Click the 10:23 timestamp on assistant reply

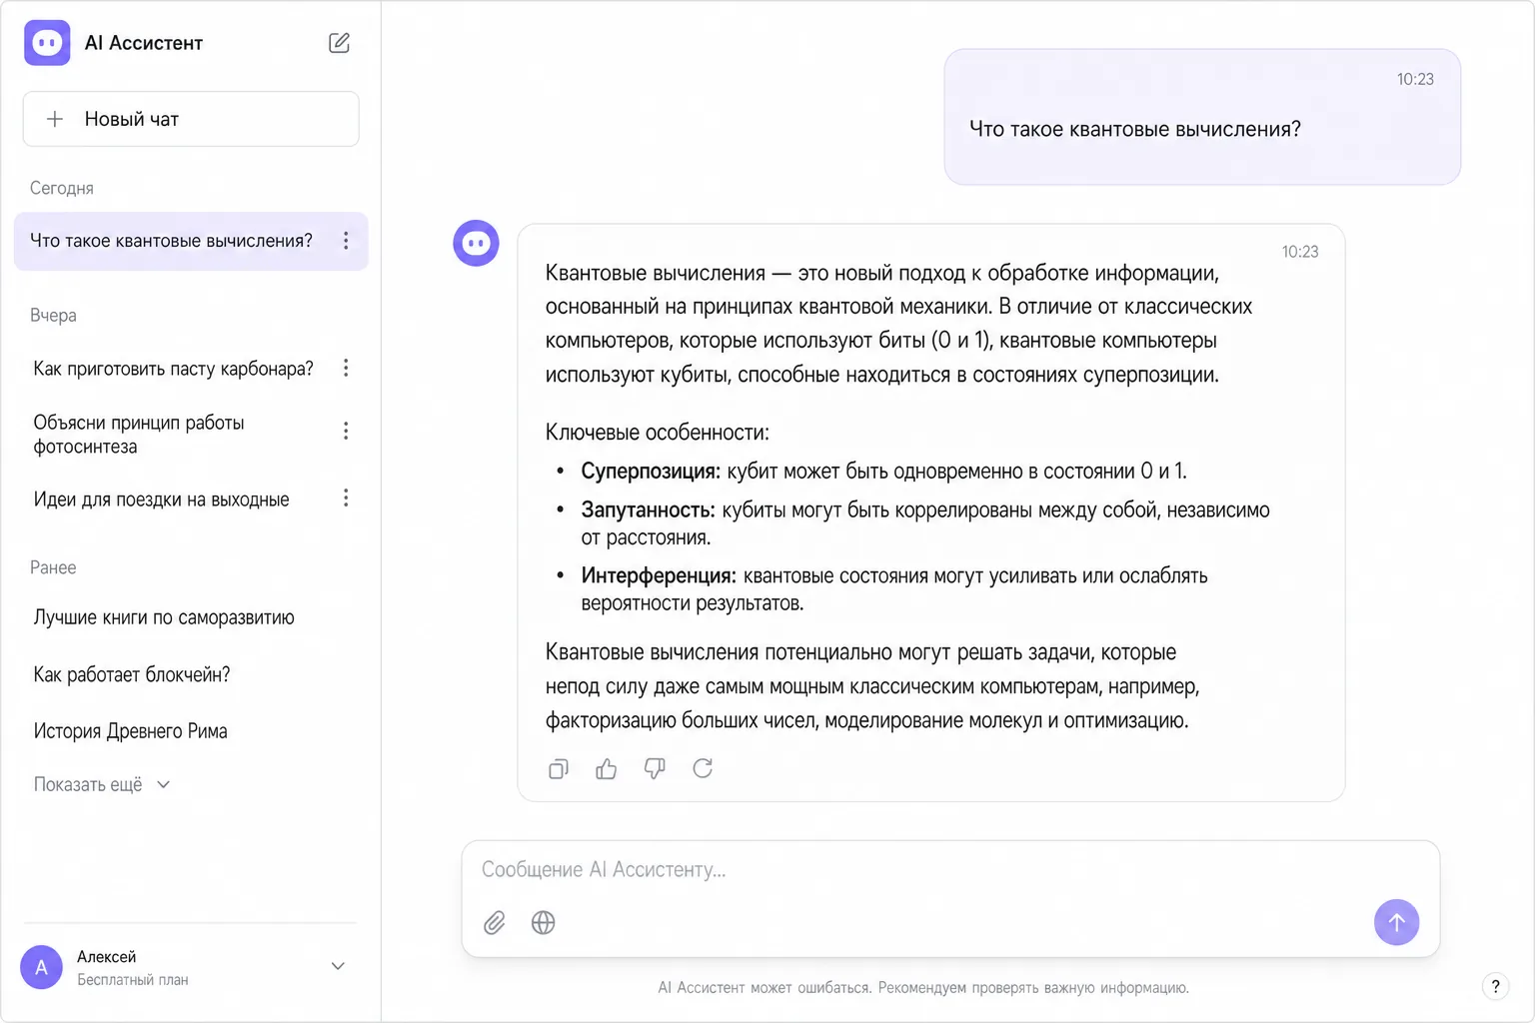[x=1300, y=252]
